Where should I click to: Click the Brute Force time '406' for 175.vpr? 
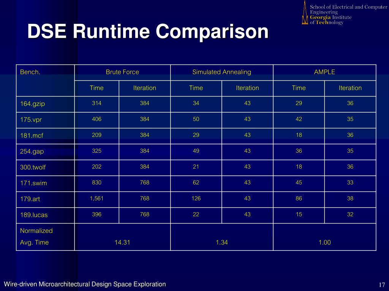click(96, 119)
